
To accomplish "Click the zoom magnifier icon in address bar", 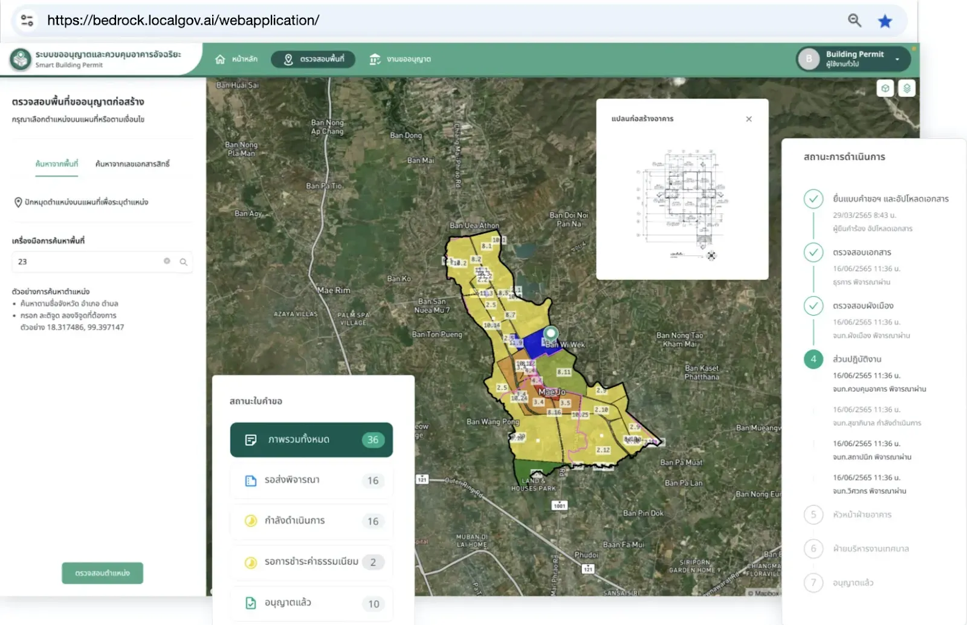I will 855,21.
